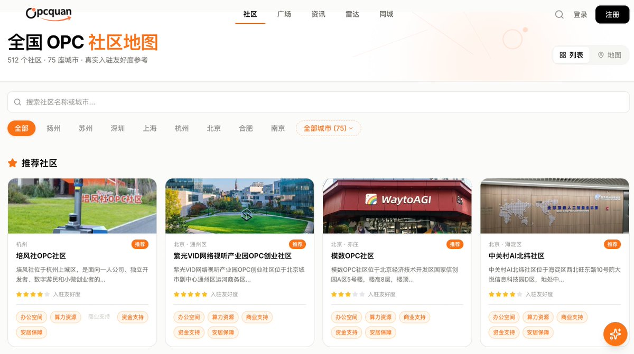Open the 社区 nav tab
This screenshot has width=634, height=354.
tap(250, 14)
